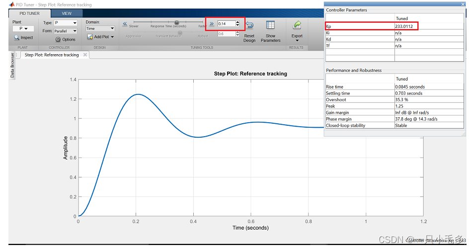Click the Amplitude axis label
This screenshot has width=471, height=249.
pos(65,148)
